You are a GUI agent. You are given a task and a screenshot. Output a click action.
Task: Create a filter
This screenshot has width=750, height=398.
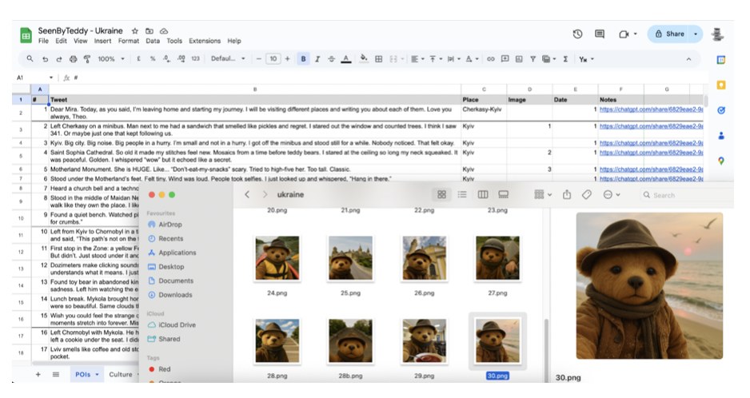[x=533, y=59]
